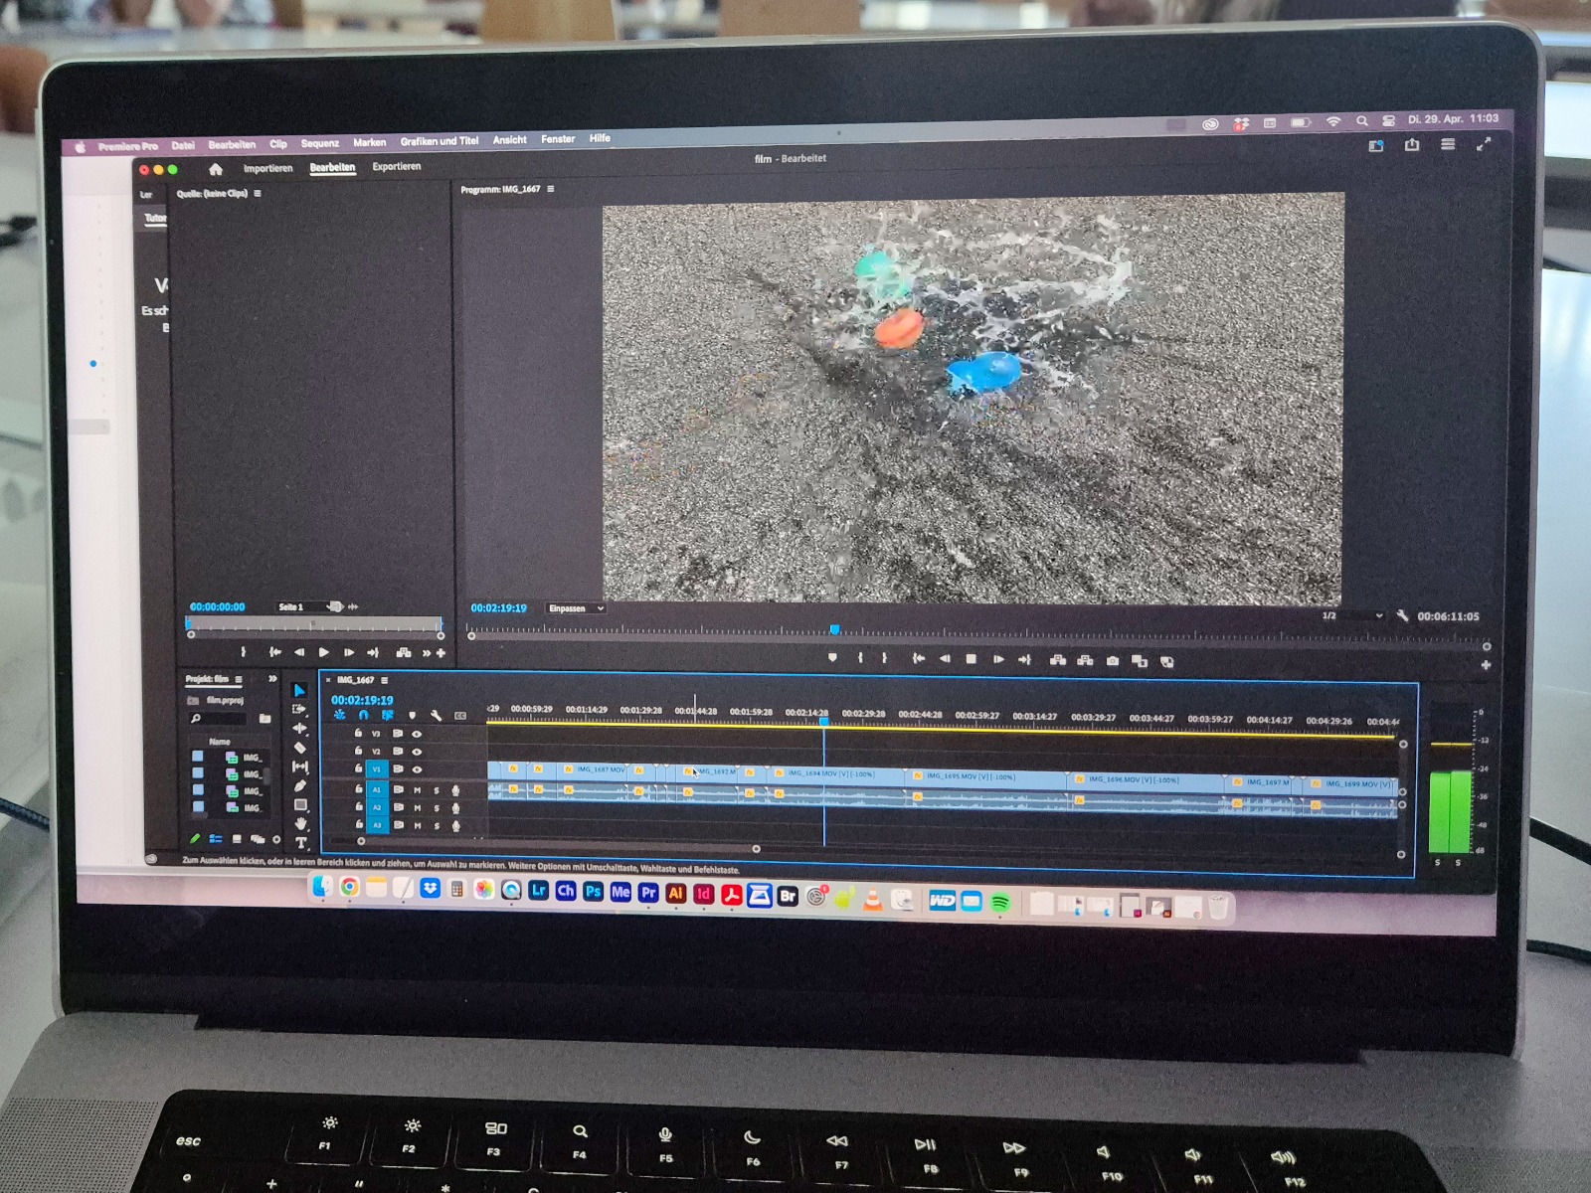Hide video track V2 with the eye icon
The image size is (1591, 1193).
coord(417,752)
